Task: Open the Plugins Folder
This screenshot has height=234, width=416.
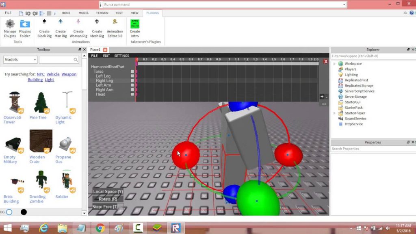Action: click(25, 27)
